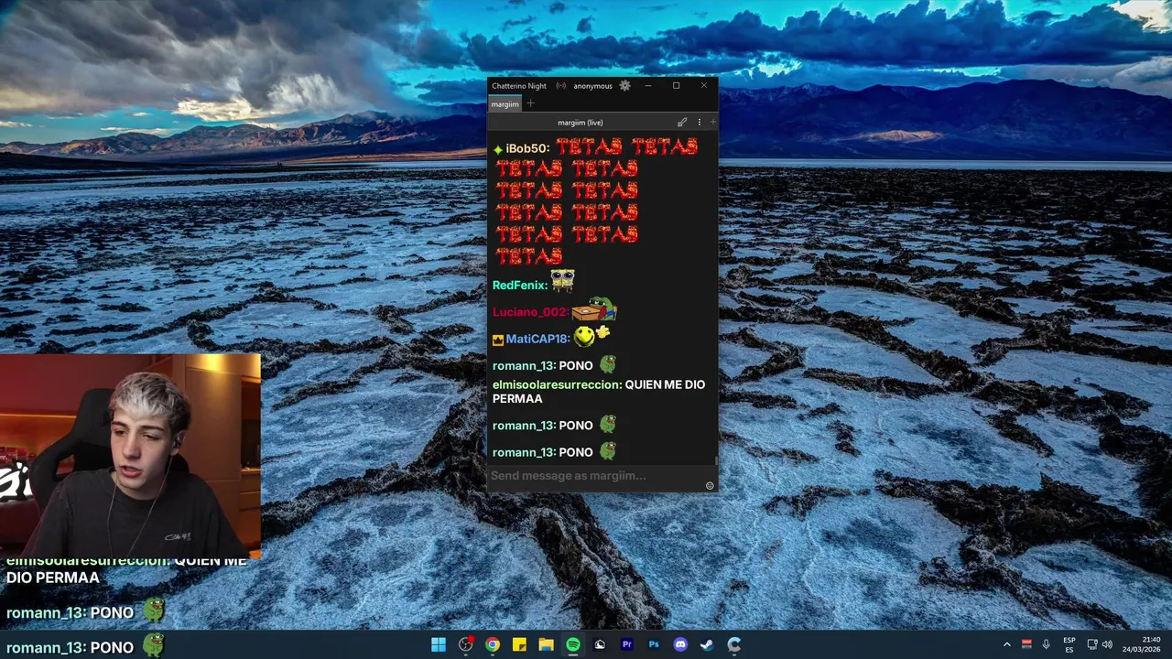This screenshot has height=659, width=1172.
Task: Click username RedFenix in chat
Action: (x=519, y=286)
